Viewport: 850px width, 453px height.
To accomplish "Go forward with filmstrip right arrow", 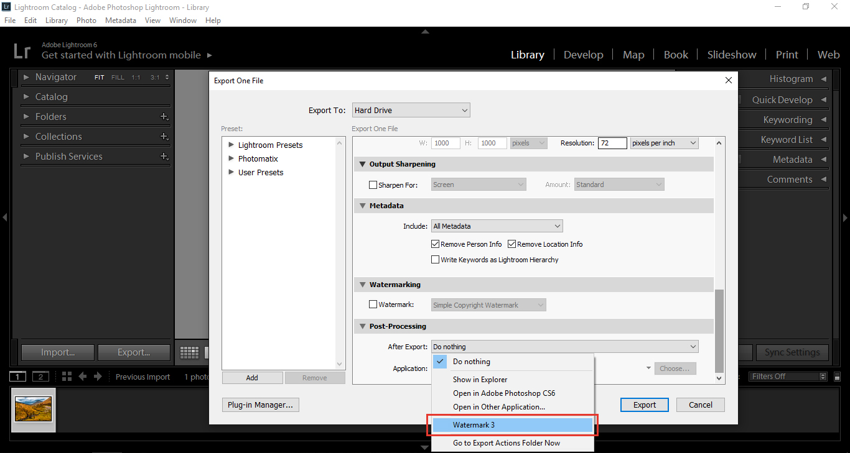I will coord(98,377).
